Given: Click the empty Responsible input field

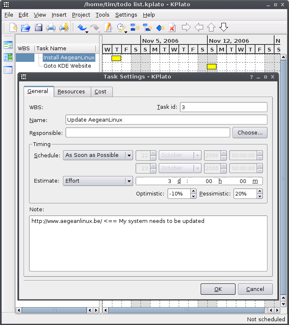Looking at the screenshot, I should [x=148, y=133].
